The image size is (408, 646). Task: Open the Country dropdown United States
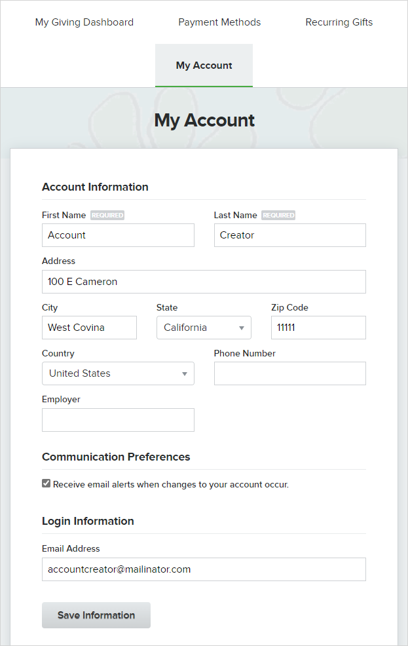tap(118, 373)
